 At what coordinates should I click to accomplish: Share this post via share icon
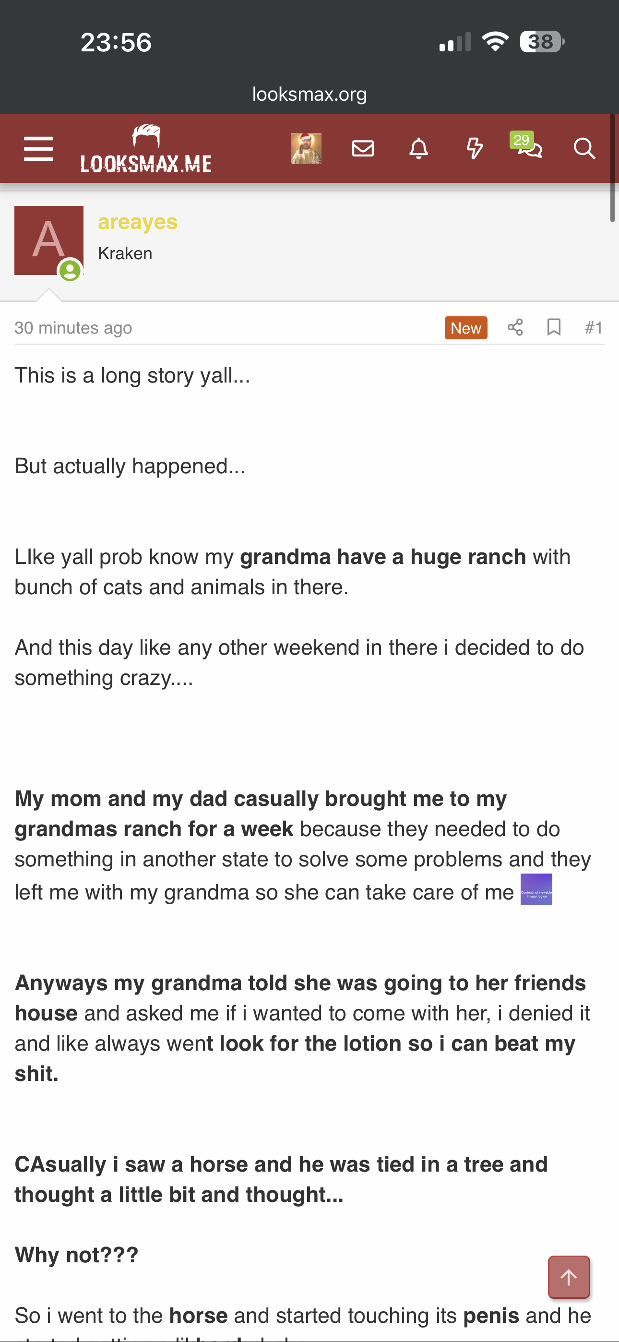pos(515,328)
